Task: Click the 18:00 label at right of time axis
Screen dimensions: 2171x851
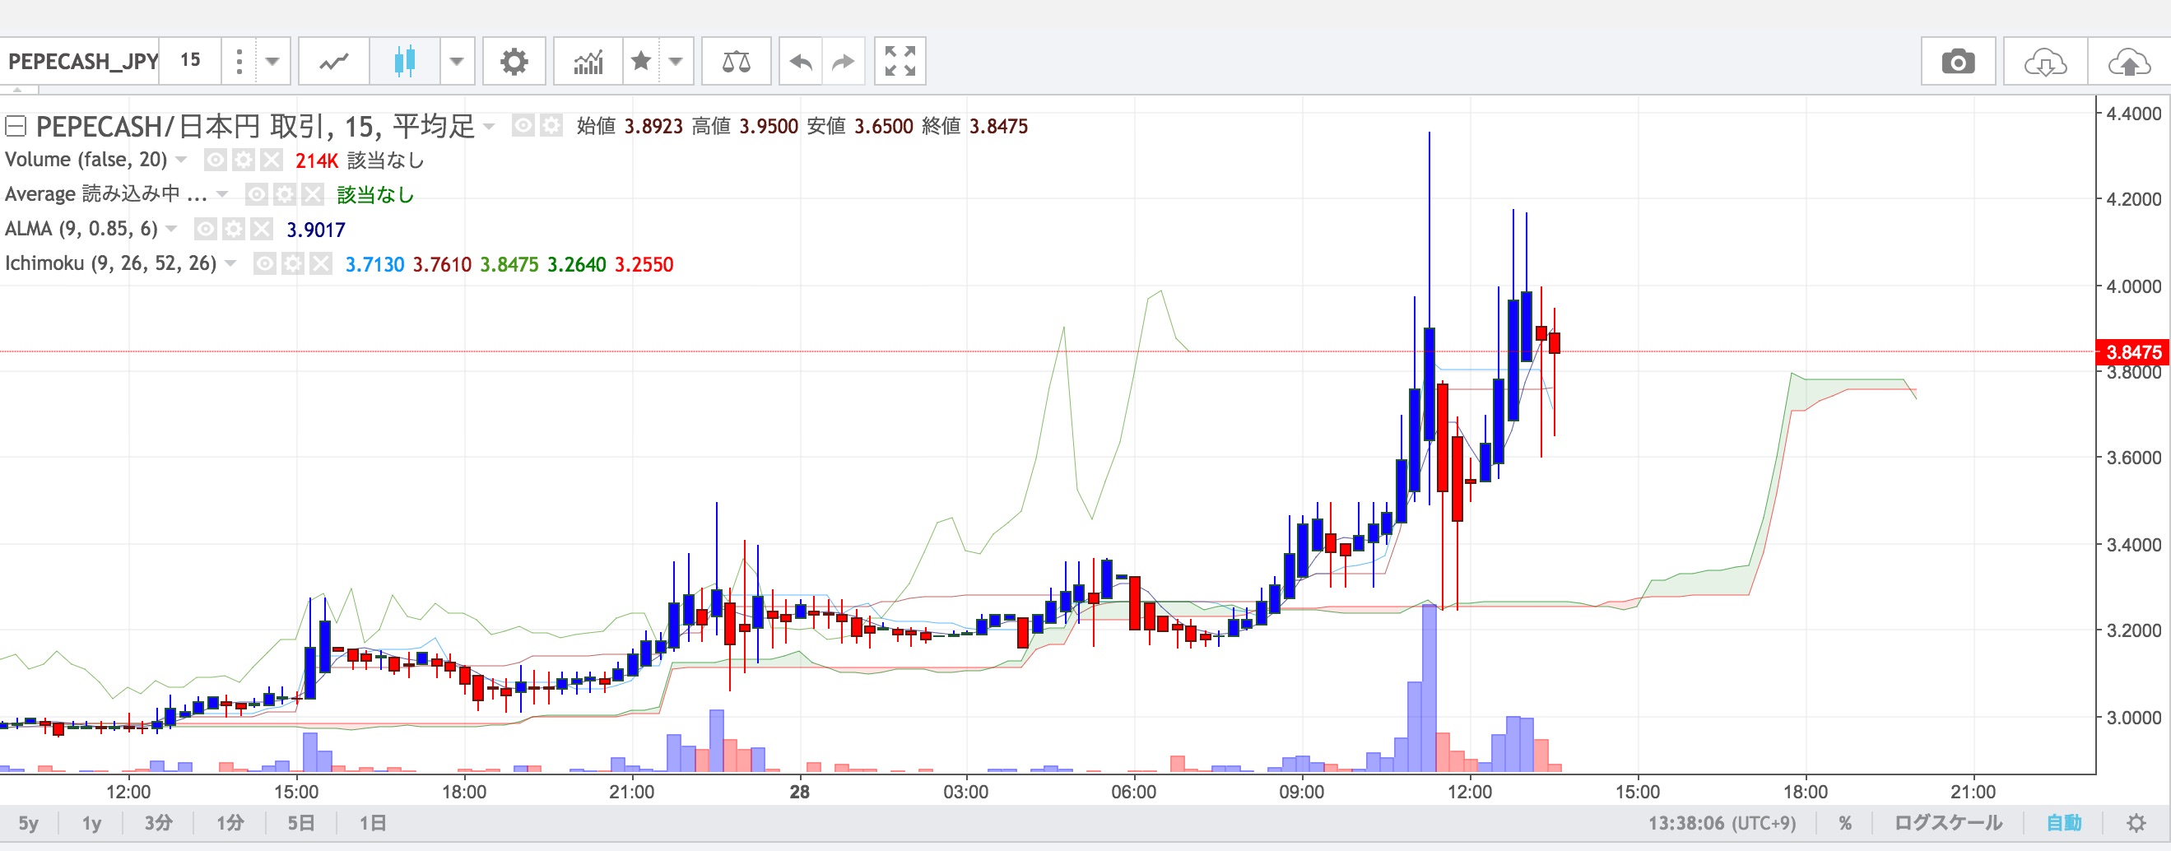Action: 1806,792
